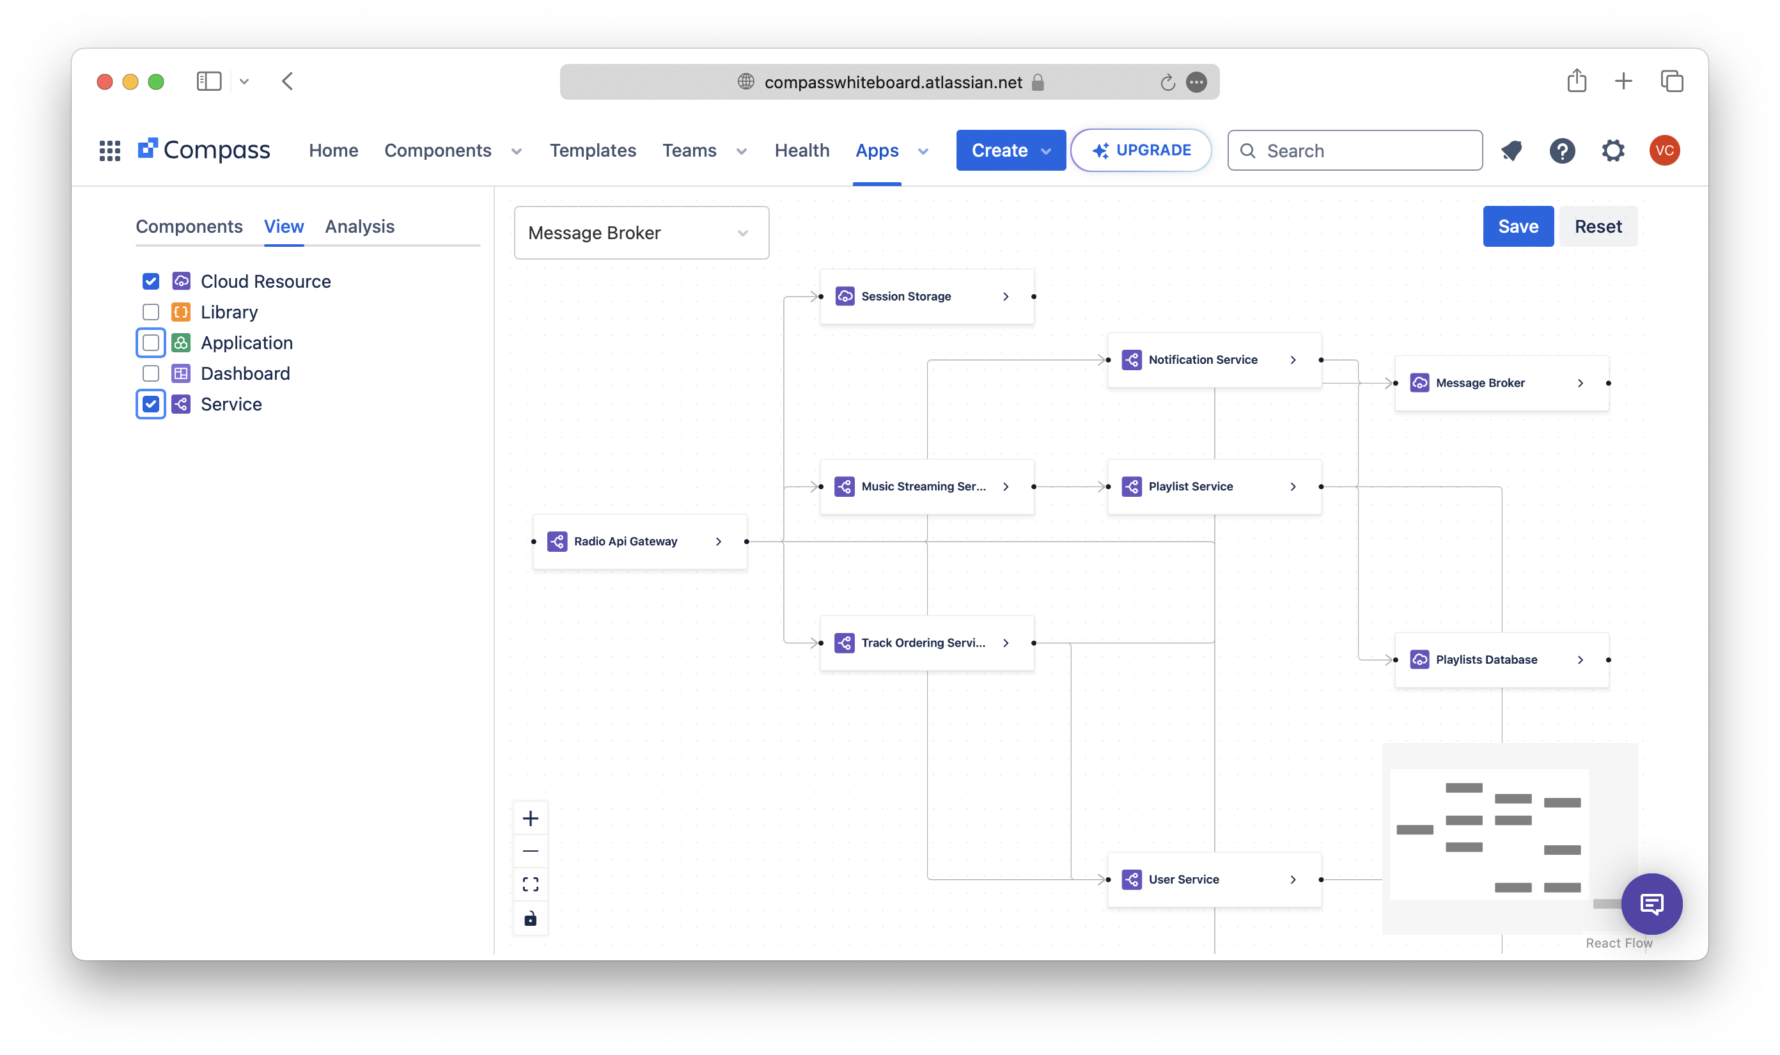Screen dimensions: 1780x1055
Task: Open the Message Broker dropdown
Action: coord(641,233)
